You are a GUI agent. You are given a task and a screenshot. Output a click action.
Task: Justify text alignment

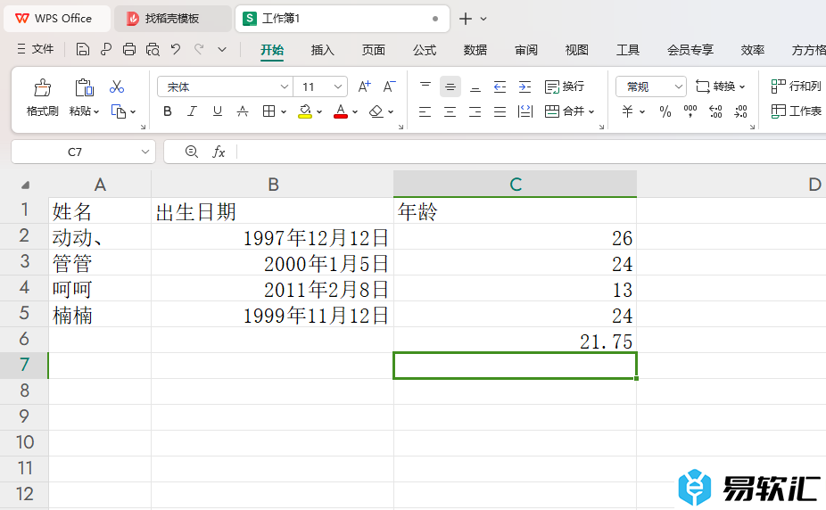(x=500, y=111)
